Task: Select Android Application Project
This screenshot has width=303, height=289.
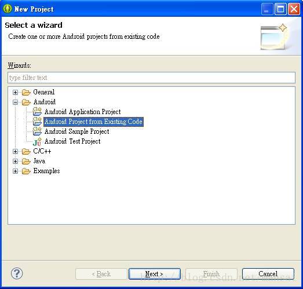Action: point(82,112)
